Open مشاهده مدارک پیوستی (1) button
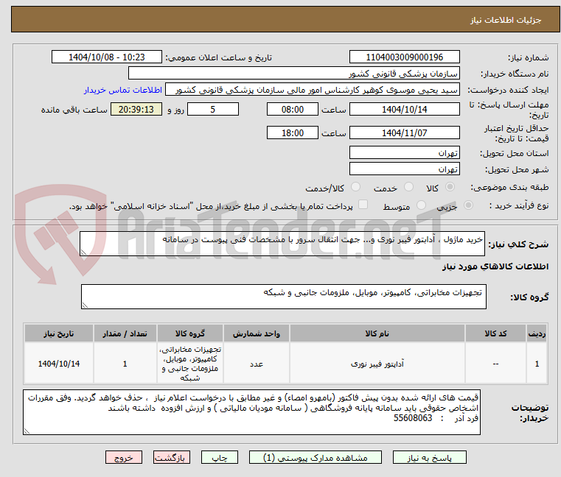 coord(316,457)
